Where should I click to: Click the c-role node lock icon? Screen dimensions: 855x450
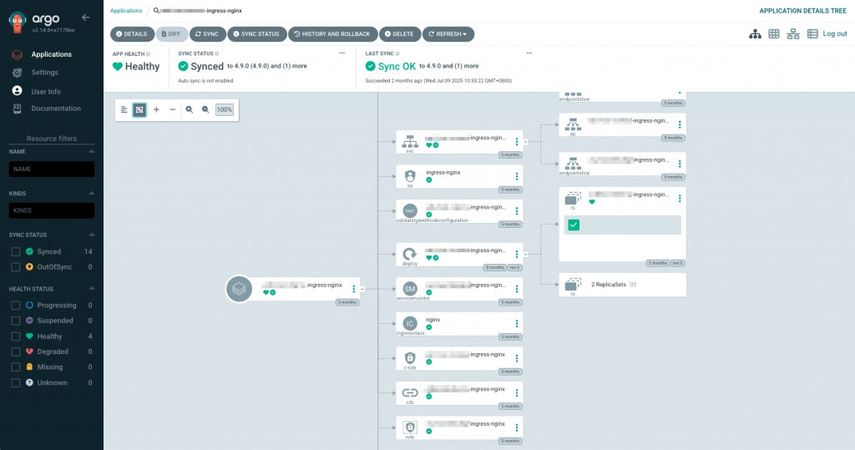[410, 358]
